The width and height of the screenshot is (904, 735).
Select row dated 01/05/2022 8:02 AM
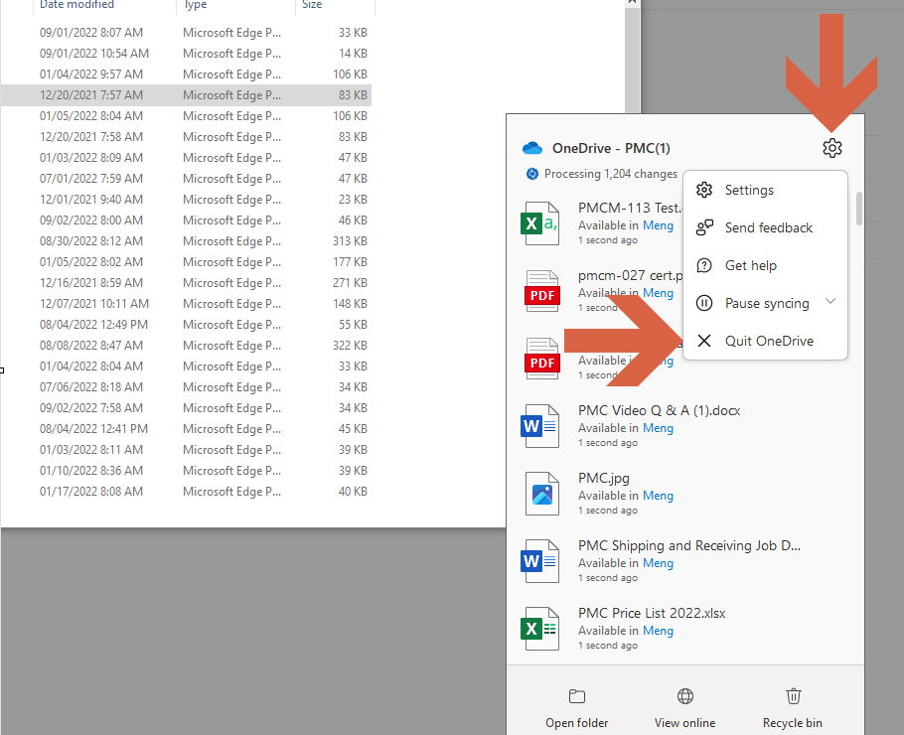click(186, 261)
